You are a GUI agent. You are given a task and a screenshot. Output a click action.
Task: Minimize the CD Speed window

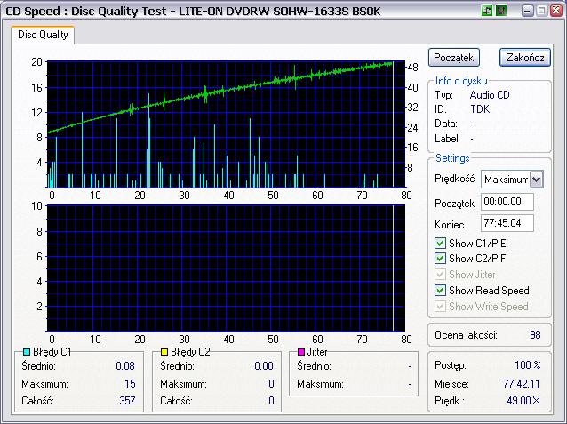tap(528, 11)
